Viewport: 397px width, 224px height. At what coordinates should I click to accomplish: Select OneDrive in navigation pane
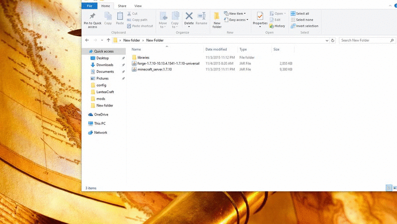point(101,114)
